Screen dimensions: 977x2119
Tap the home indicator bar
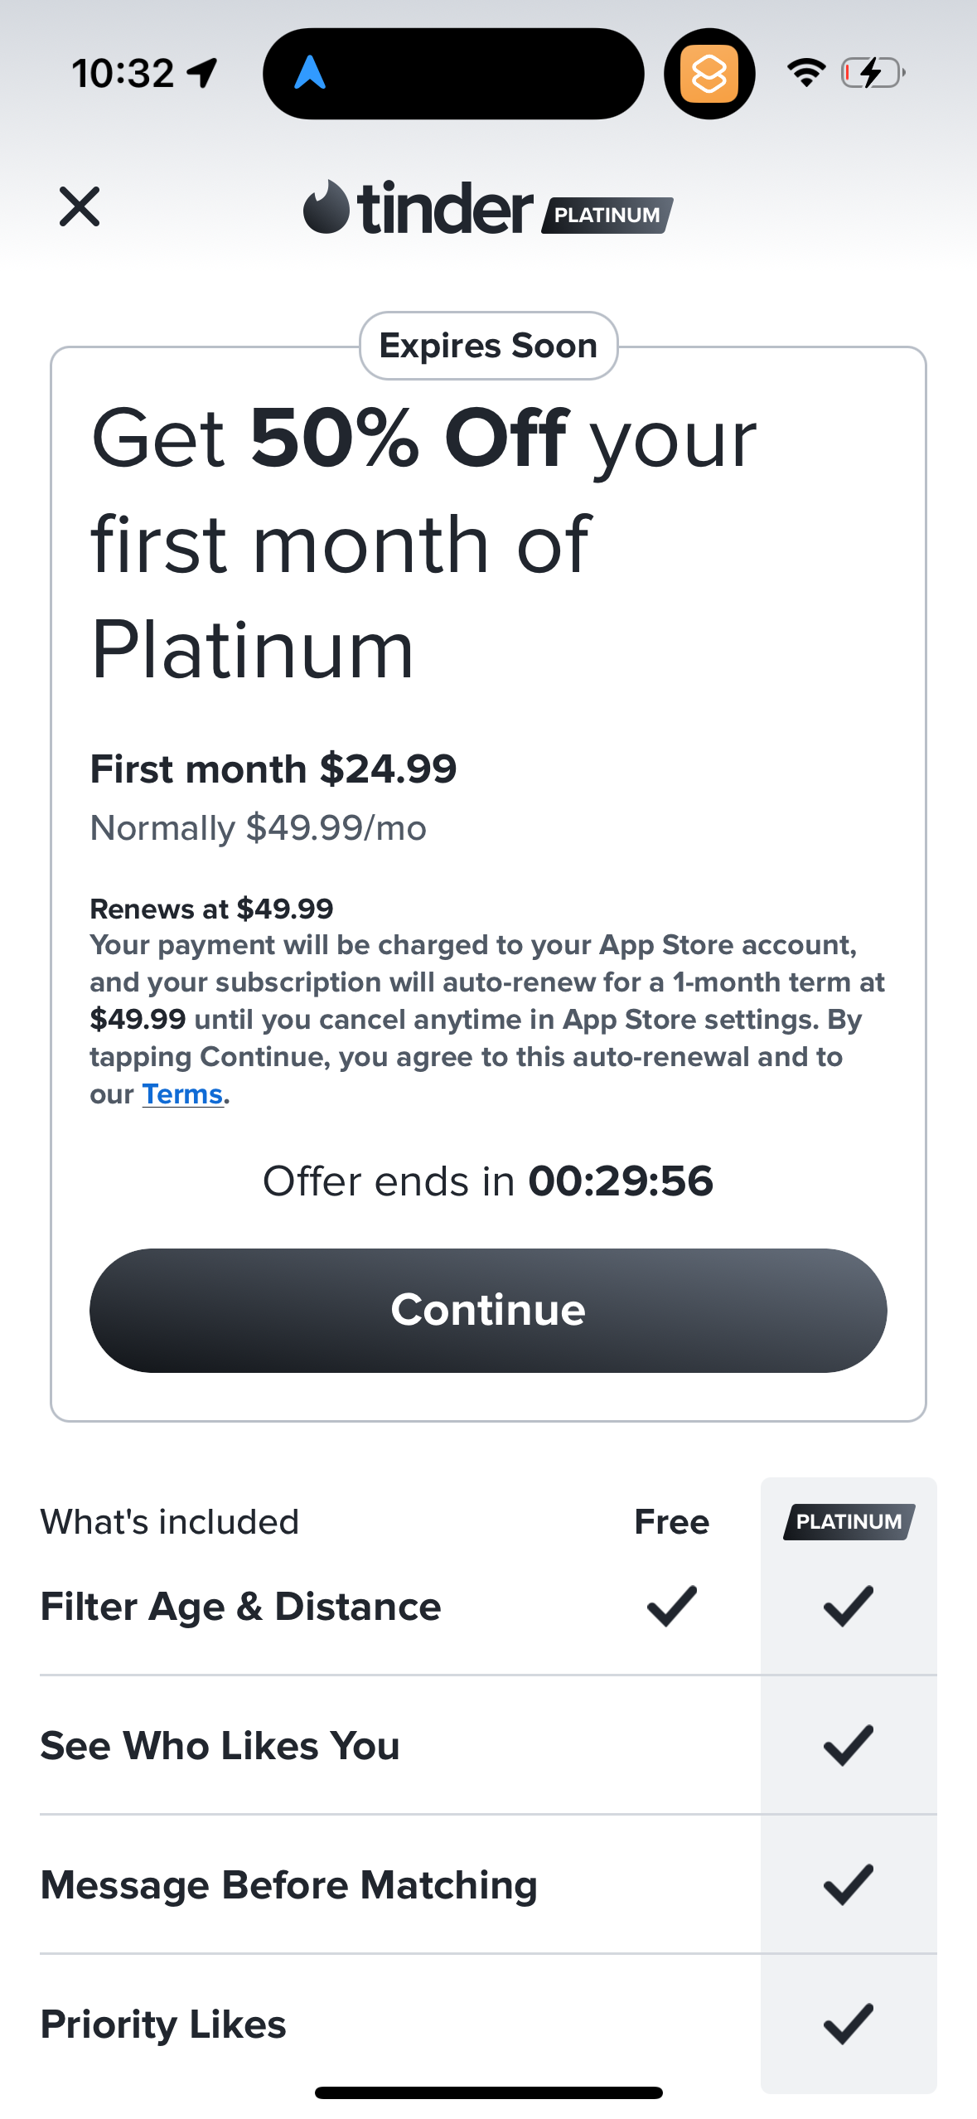pos(488,2092)
